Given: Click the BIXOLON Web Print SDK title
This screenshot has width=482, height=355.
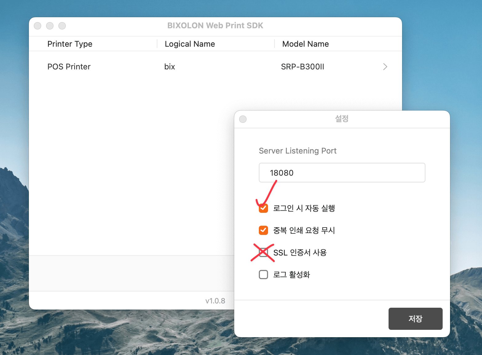Looking at the screenshot, I should [x=215, y=25].
